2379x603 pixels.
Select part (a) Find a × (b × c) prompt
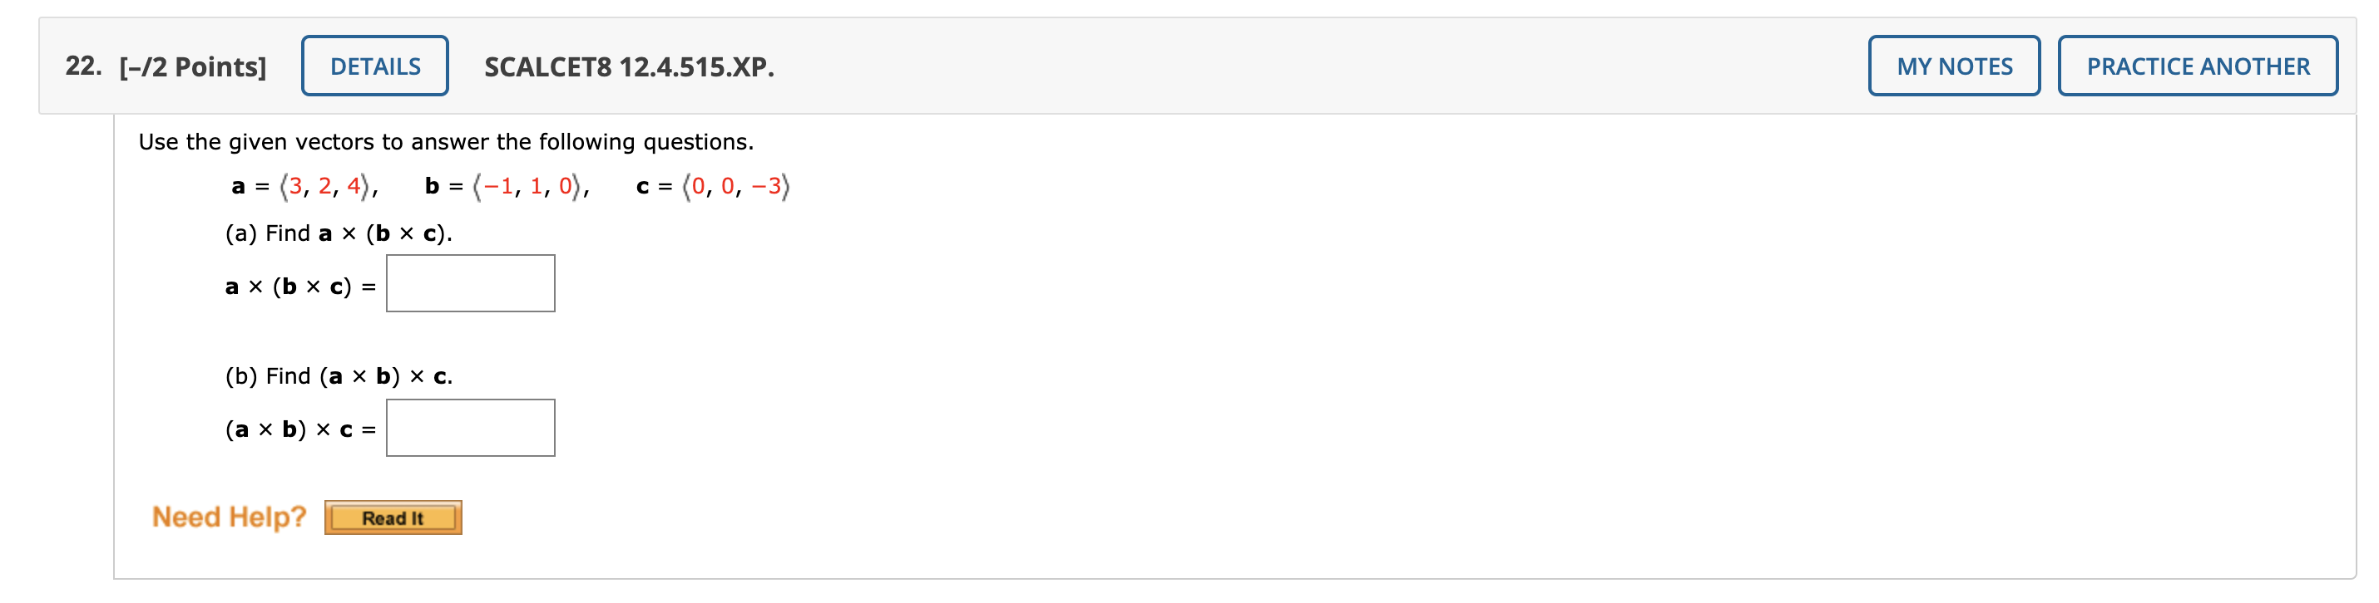(338, 233)
